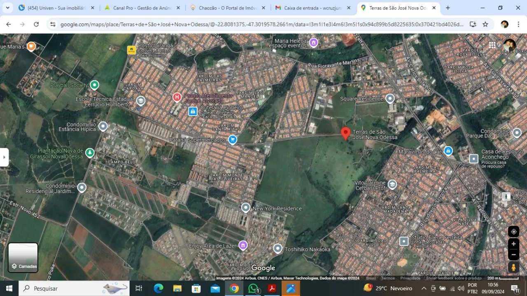Open the Maria Helena espaço eventos marker
527x296 pixels.
coord(313,42)
